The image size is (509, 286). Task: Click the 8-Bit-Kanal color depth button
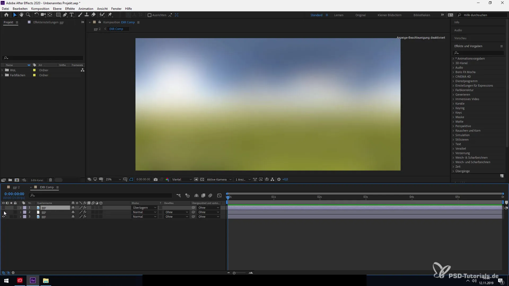(x=37, y=180)
